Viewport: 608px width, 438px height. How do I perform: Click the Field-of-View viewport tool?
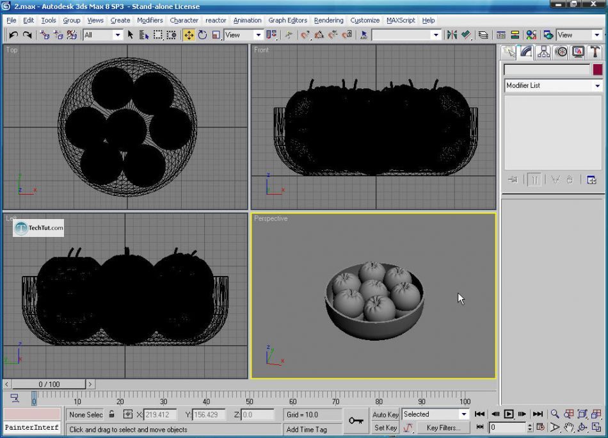tap(555, 428)
